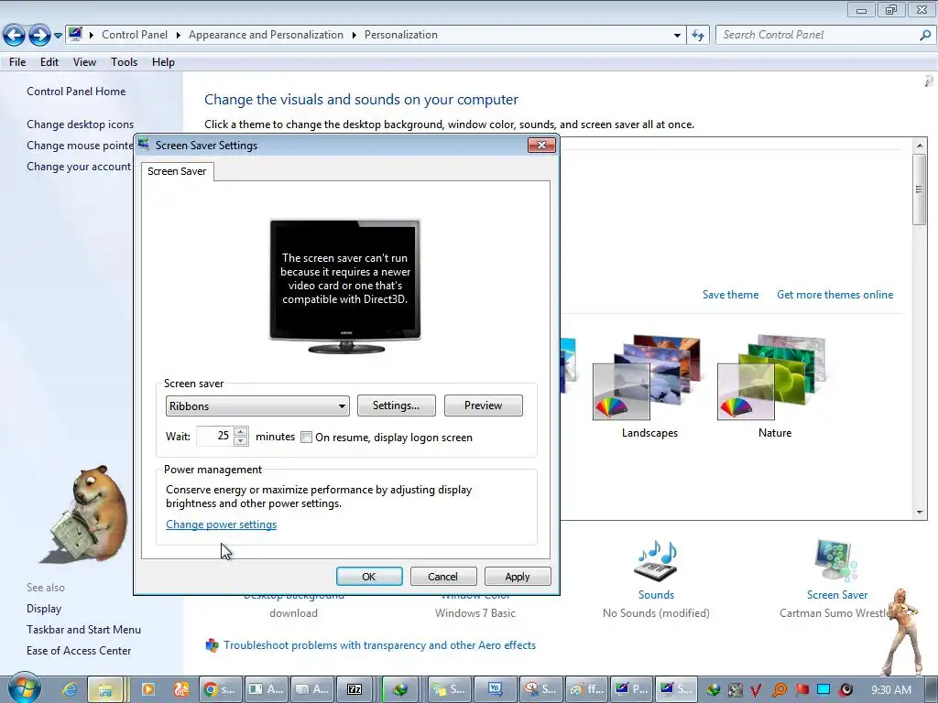This screenshot has height=703, width=938.
Task: Click the Wait minutes input field
Action: click(214, 437)
